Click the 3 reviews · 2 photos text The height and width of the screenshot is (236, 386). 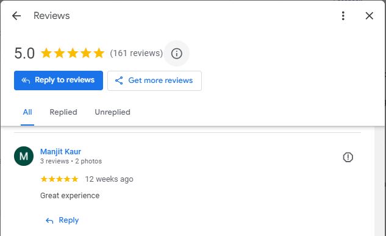coord(71,161)
